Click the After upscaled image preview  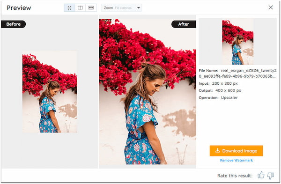(148, 92)
